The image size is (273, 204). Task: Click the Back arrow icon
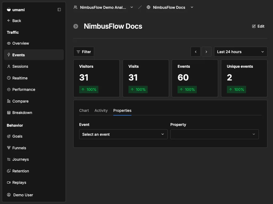[9, 20]
